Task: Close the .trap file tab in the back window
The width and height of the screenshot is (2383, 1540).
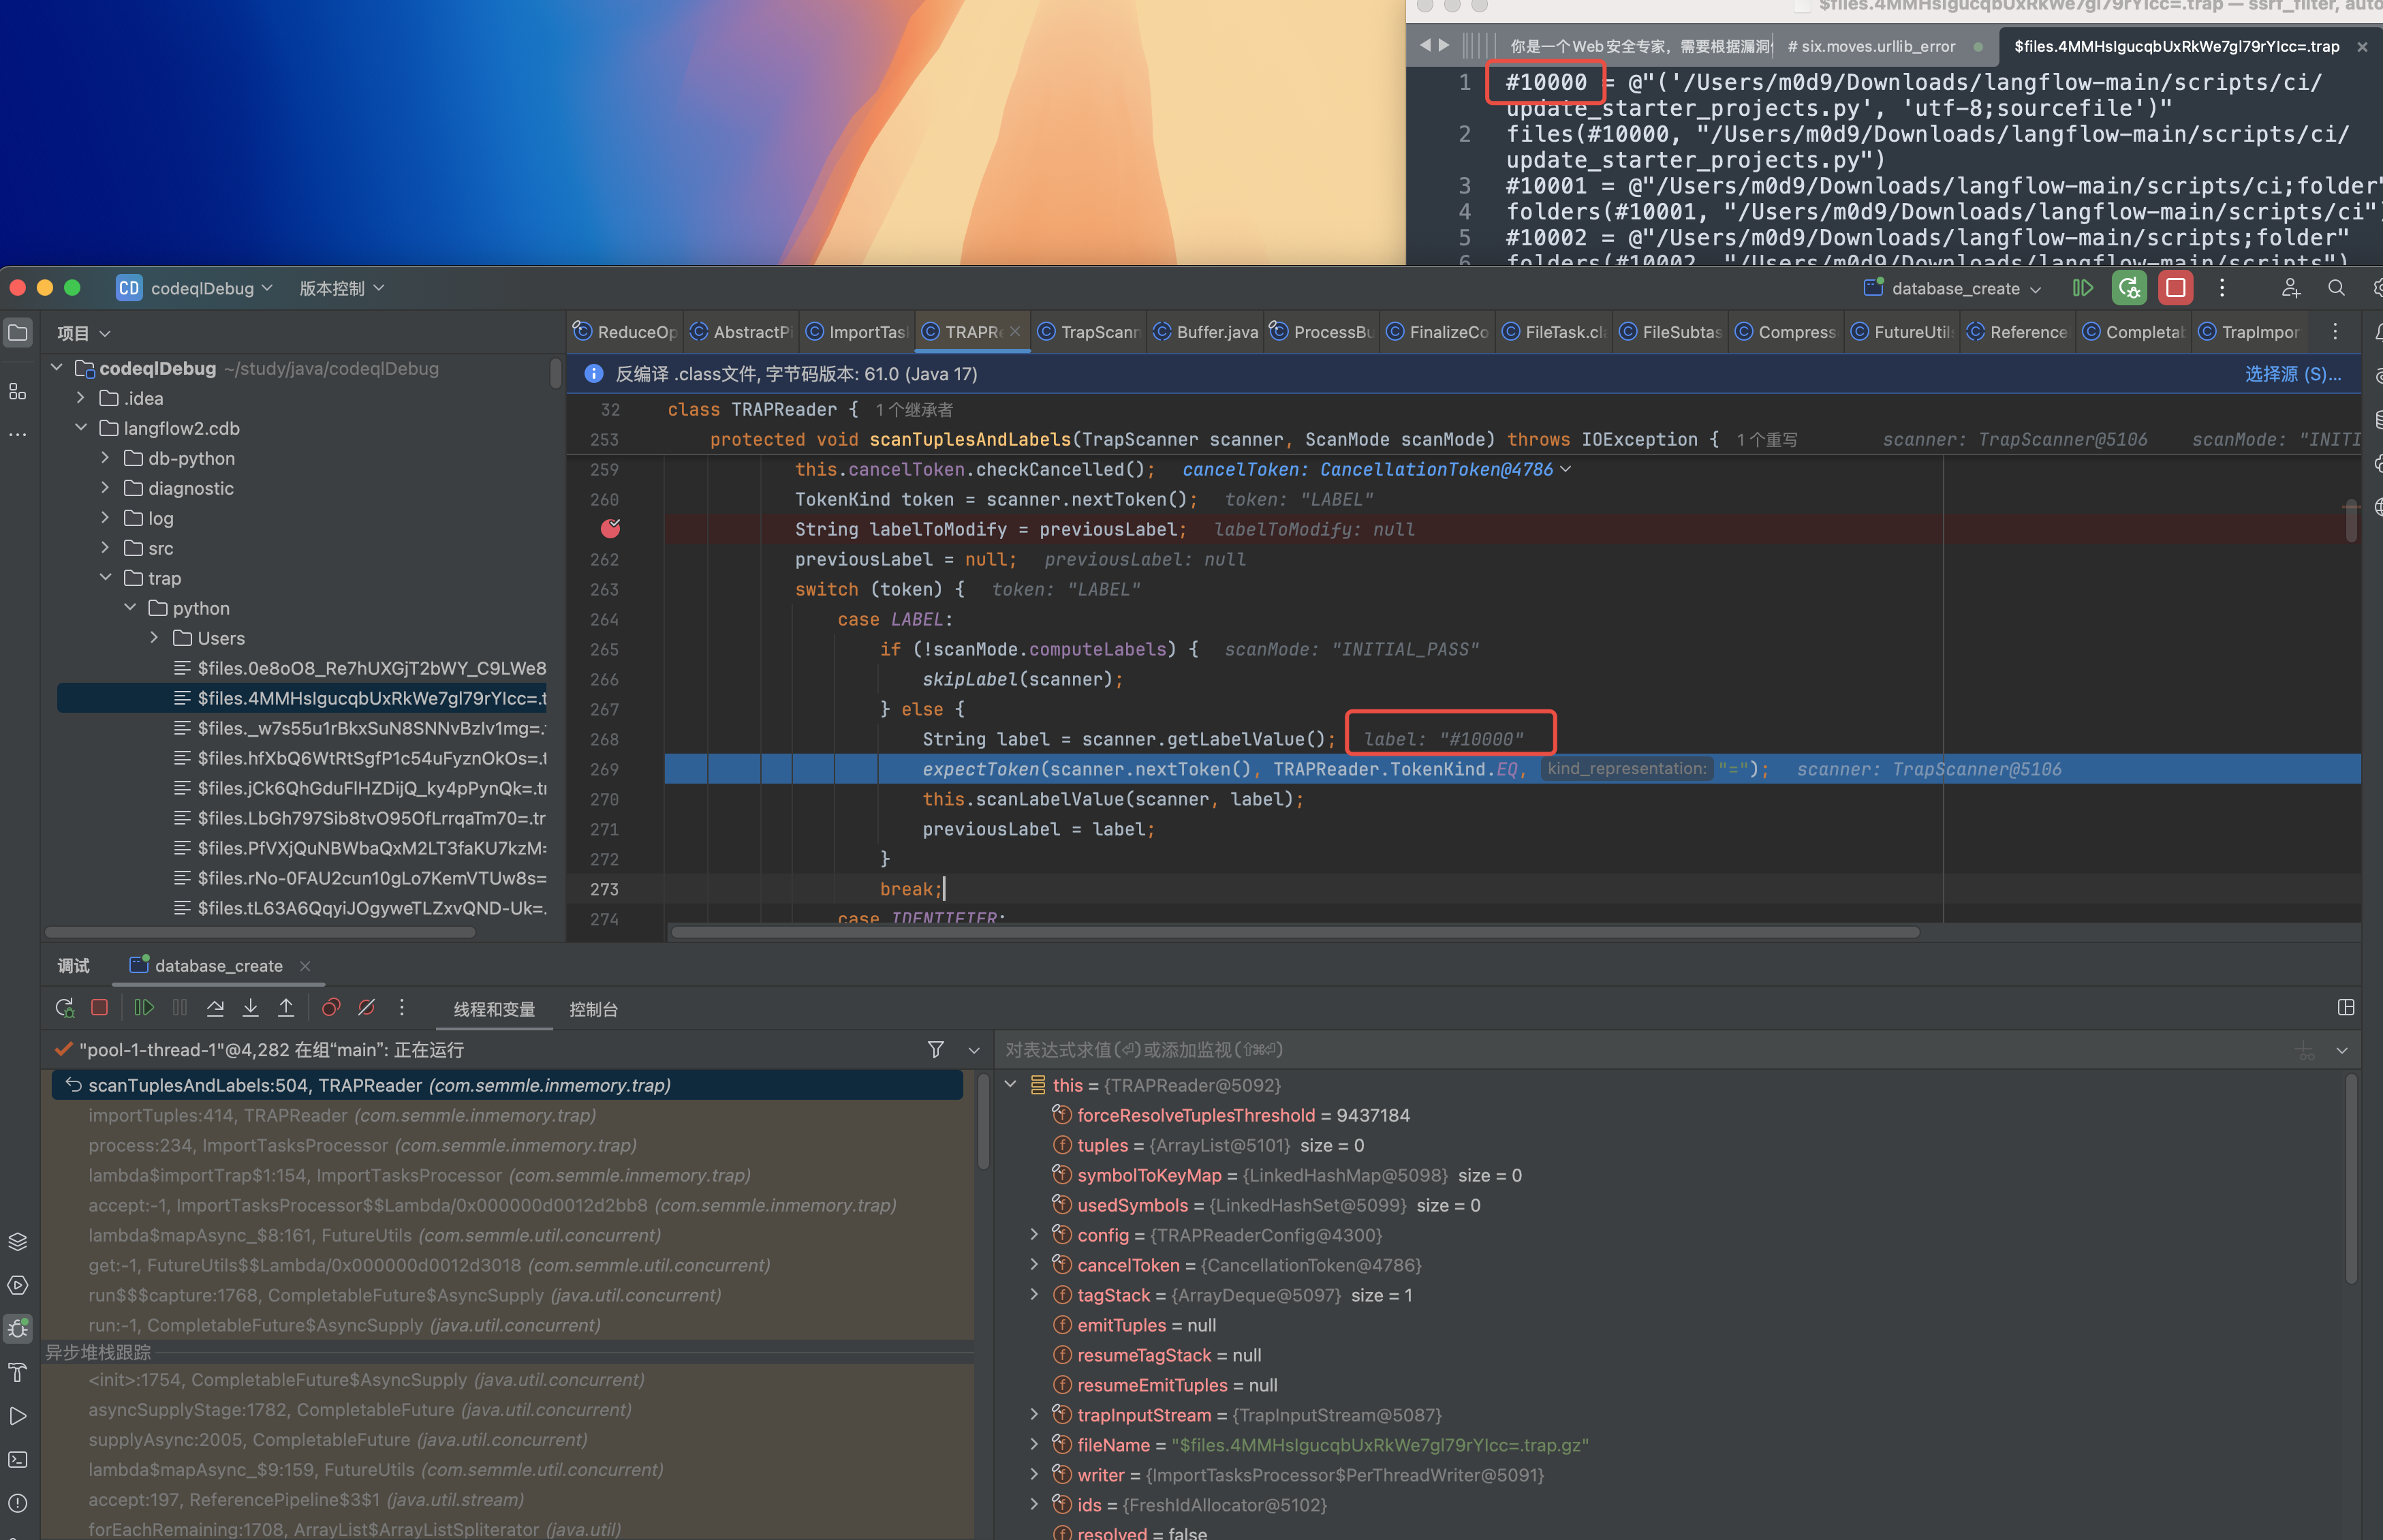Action: pyautogui.click(x=2362, y=46)
